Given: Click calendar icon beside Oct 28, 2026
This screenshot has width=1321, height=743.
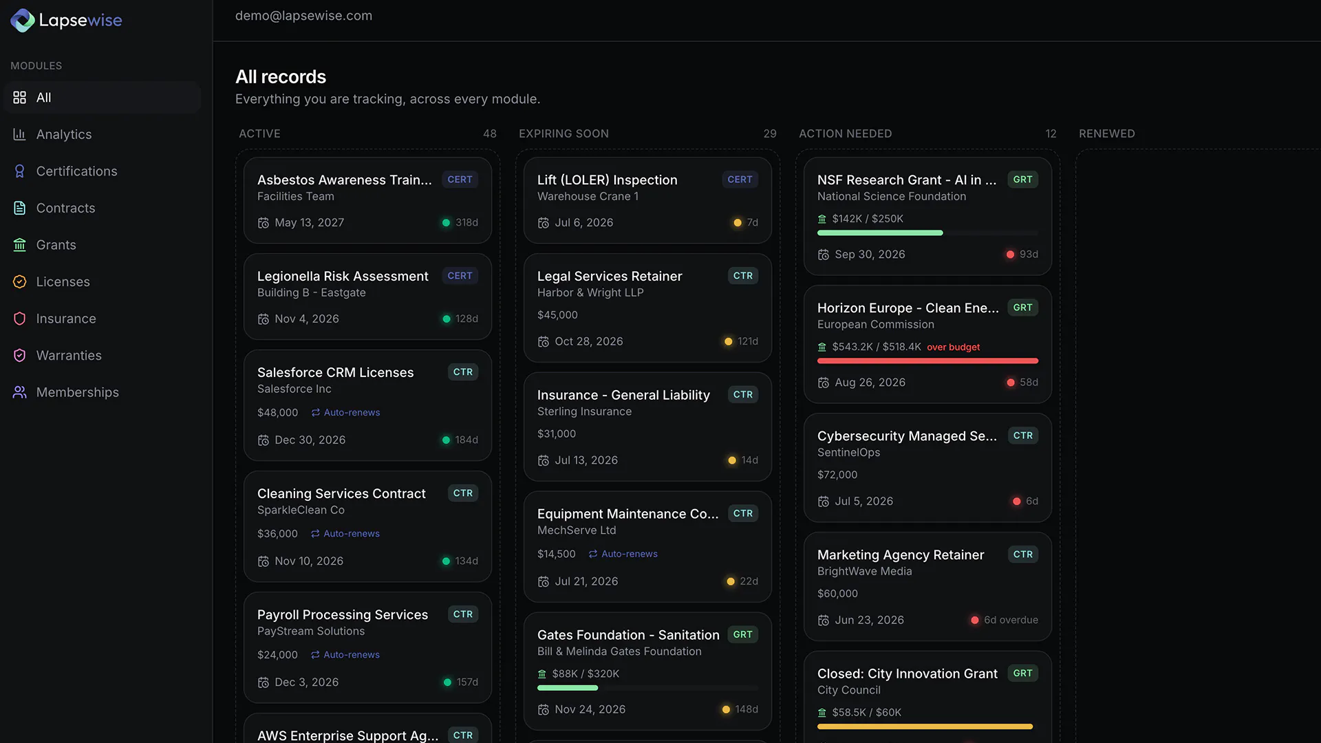Looking at the screenshot, I should coord(544,342).
